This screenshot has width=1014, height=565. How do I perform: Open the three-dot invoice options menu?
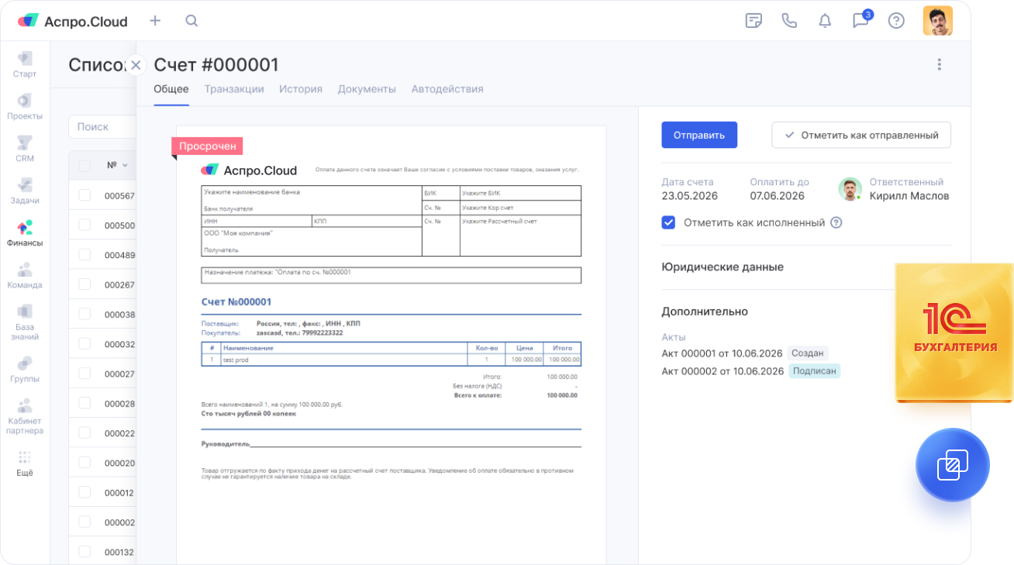point(939,65)
